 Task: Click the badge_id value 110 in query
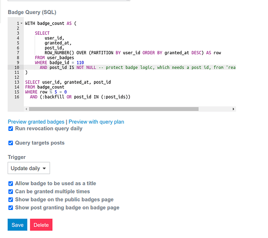pyautogui.click(x=80, y=63)
